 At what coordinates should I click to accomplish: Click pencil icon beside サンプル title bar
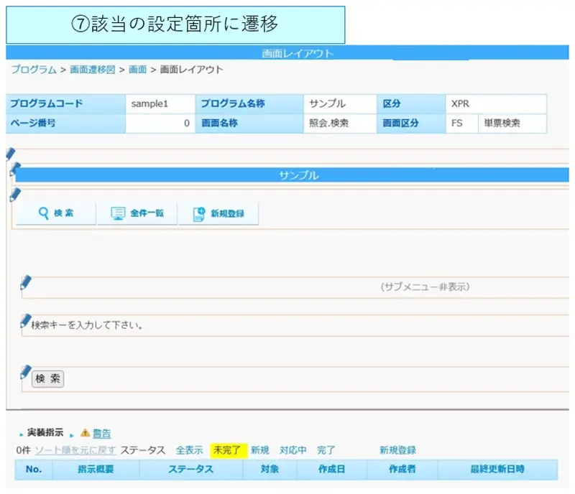[x=15, y=169]
